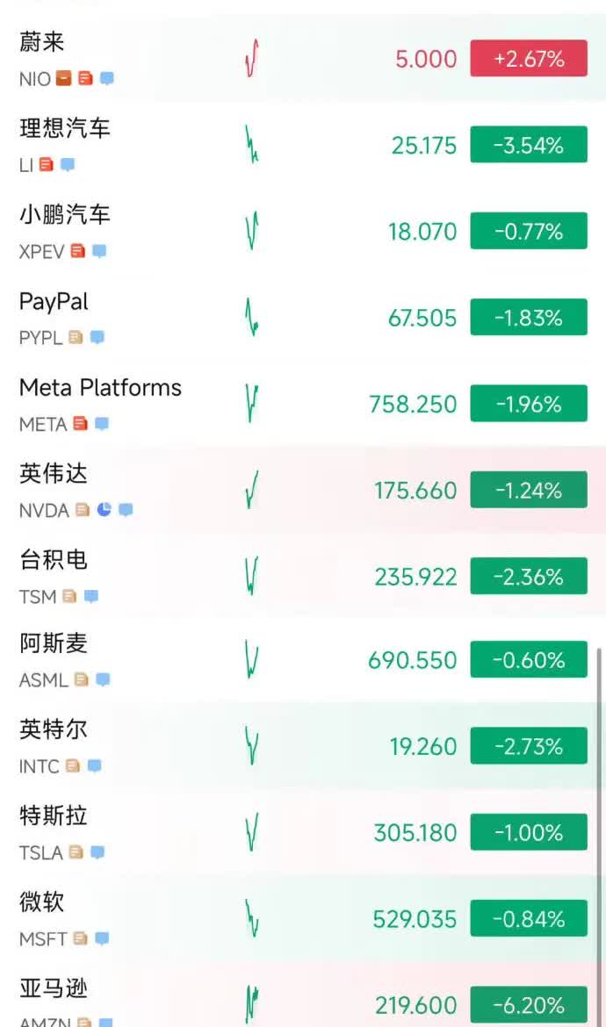Select the 英伟达 stock name
This screenshot has height=1027, width=606.
click(53, 473)
